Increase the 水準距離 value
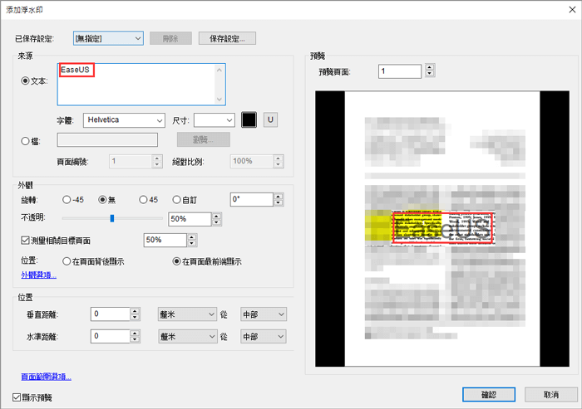 [135, 333]
